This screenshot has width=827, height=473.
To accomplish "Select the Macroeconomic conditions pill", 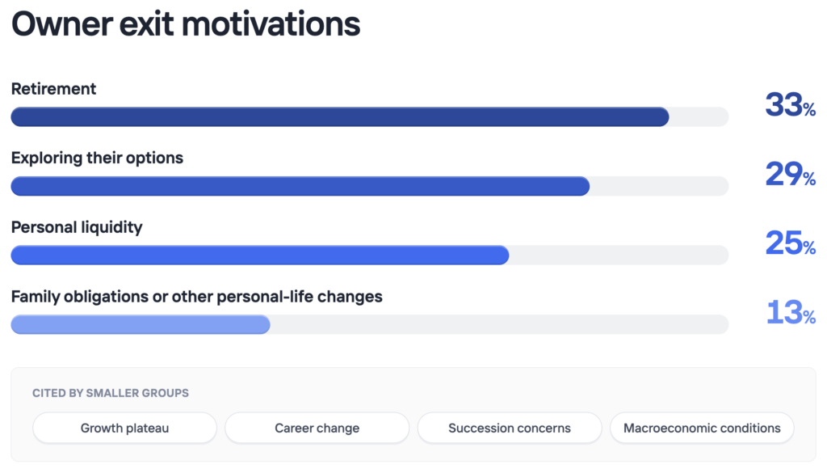I will 702,428.
